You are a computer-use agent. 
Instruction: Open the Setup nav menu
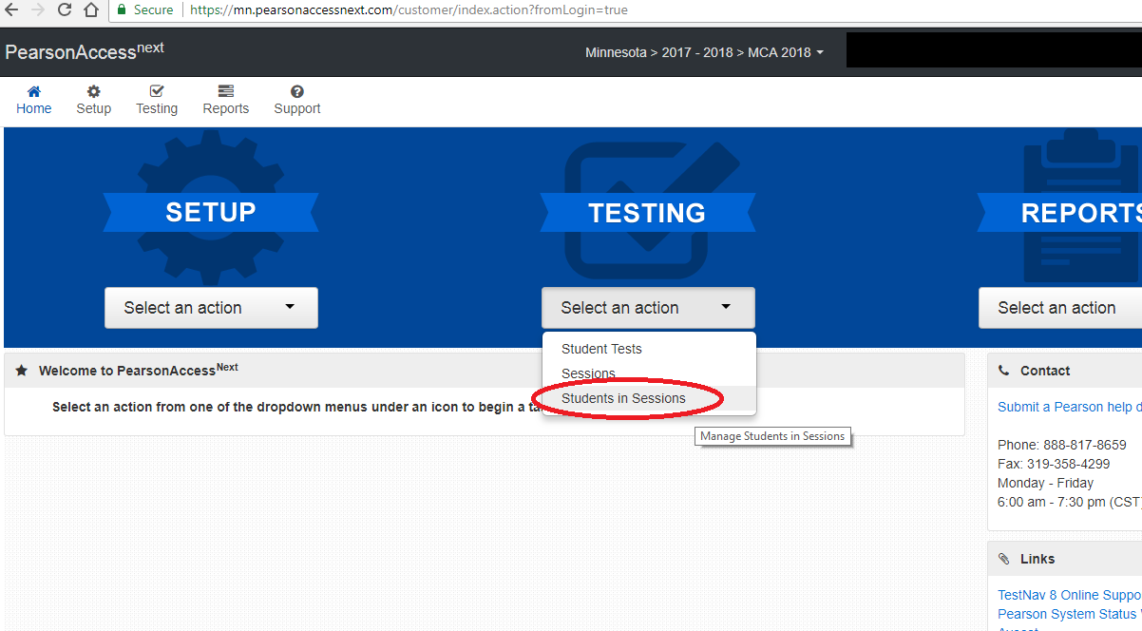94,100
